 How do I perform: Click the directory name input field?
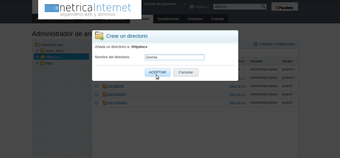(174, 57)
